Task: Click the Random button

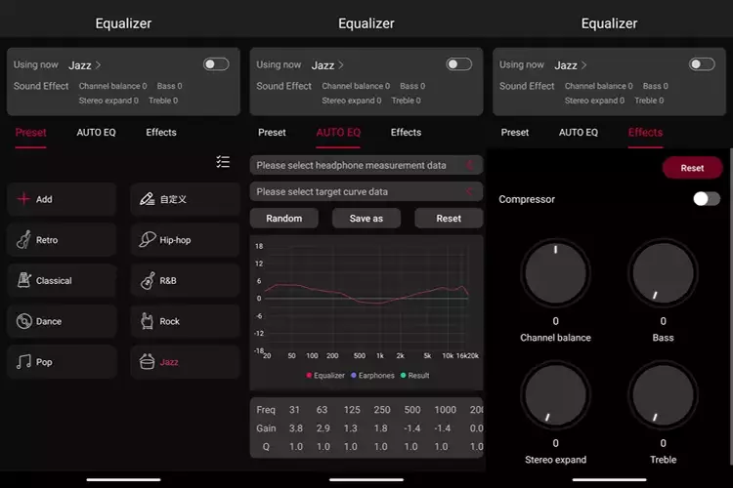Action: (x=284, y=218)
